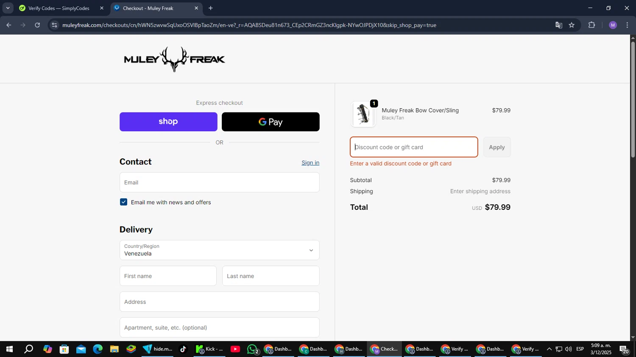The image size is (636, 357).
Task: Click the Address field
Action: click(x=220, y=302)
